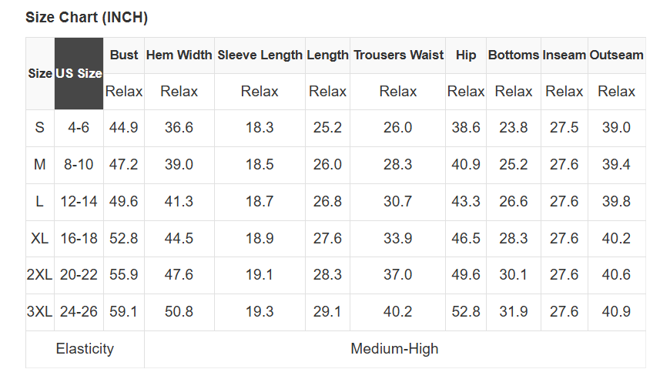
Task: Click the Hip column header
Action: [466, 55]
